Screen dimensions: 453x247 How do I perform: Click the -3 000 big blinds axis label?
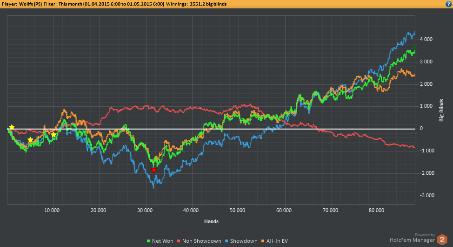coord(427,195)
